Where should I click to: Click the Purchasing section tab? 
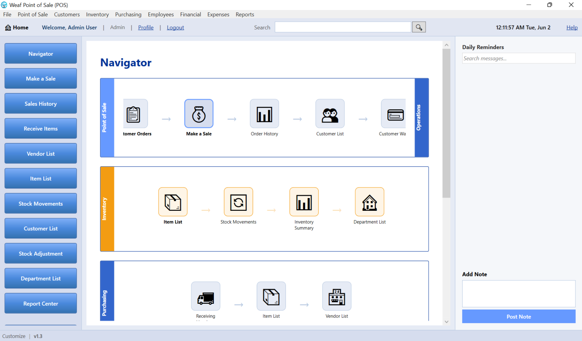tap(107, 291)
